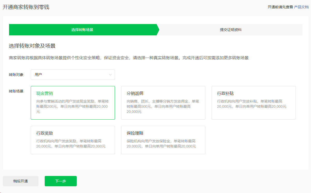Click the 选择转账对象及场景 heading
The height and width of the screenshot is (193, 311).
click(32, 46)
